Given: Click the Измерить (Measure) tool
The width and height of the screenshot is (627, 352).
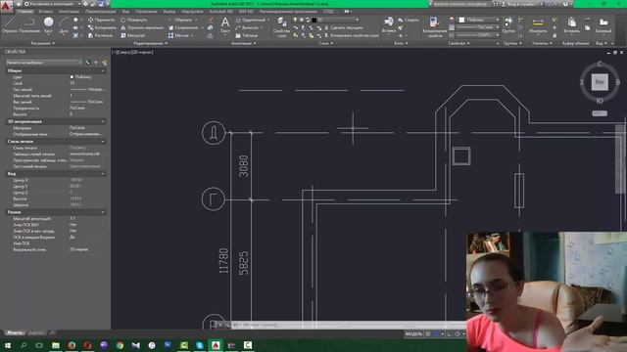Looking at the screenshot, I should tap(538, 24).
